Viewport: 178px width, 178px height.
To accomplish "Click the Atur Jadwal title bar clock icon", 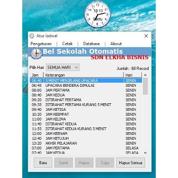I will pyautogui.click(x=32, y=36).
